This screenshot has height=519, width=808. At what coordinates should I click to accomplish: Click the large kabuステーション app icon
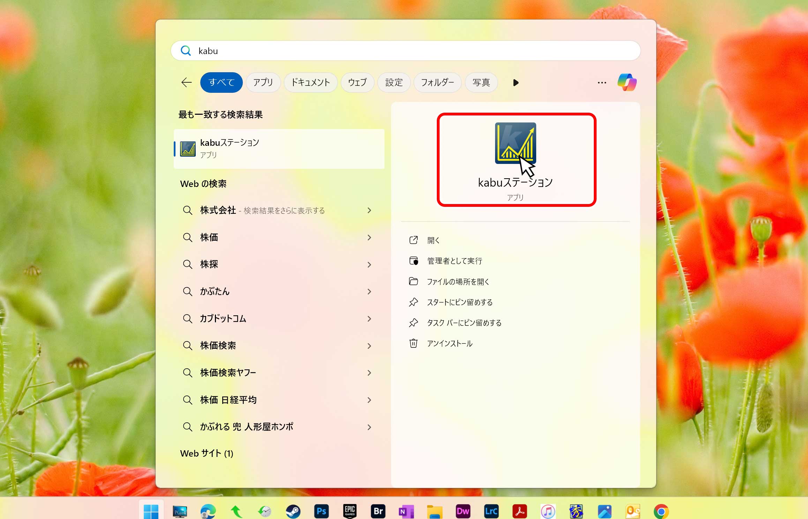pos(516,143)
